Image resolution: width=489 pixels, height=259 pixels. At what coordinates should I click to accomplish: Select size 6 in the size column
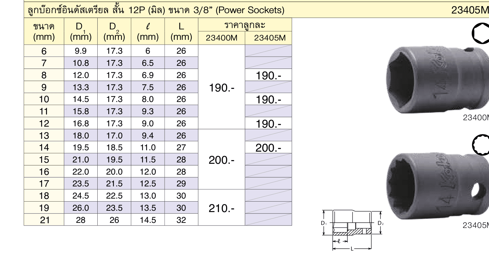[44, 51]
